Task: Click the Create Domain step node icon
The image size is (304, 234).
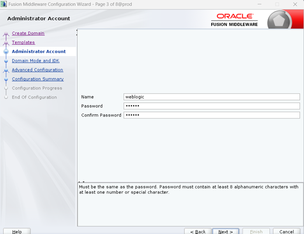Action: pyautogui.click(x=6, y=34)
